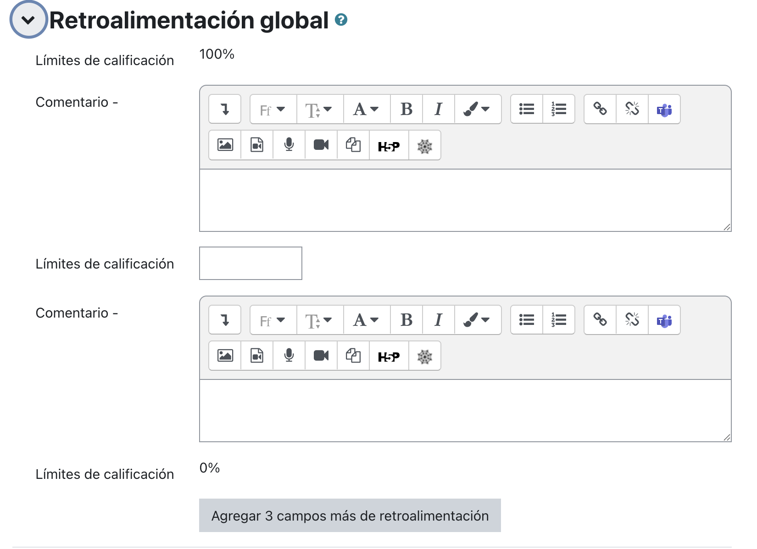Click the Retroalimentación global heading
757x549 pixels.
(x=189, y=20)
